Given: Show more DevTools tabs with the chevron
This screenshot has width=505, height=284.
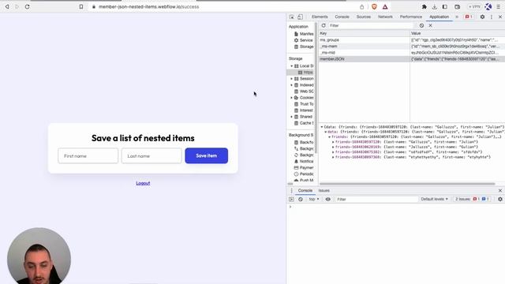Looking at the screenshot, I should [x=457, y=17].
